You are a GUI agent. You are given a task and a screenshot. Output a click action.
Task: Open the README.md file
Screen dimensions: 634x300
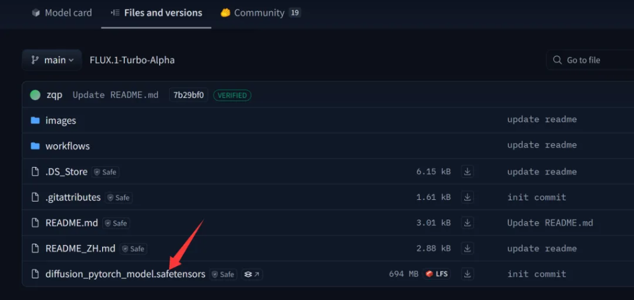click(x=72, y=223)
